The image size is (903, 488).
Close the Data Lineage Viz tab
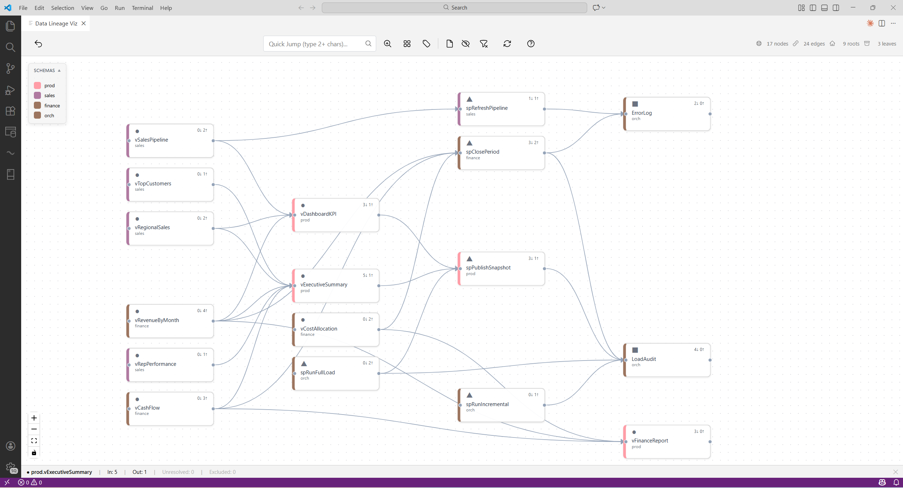[x=84, y=23]
